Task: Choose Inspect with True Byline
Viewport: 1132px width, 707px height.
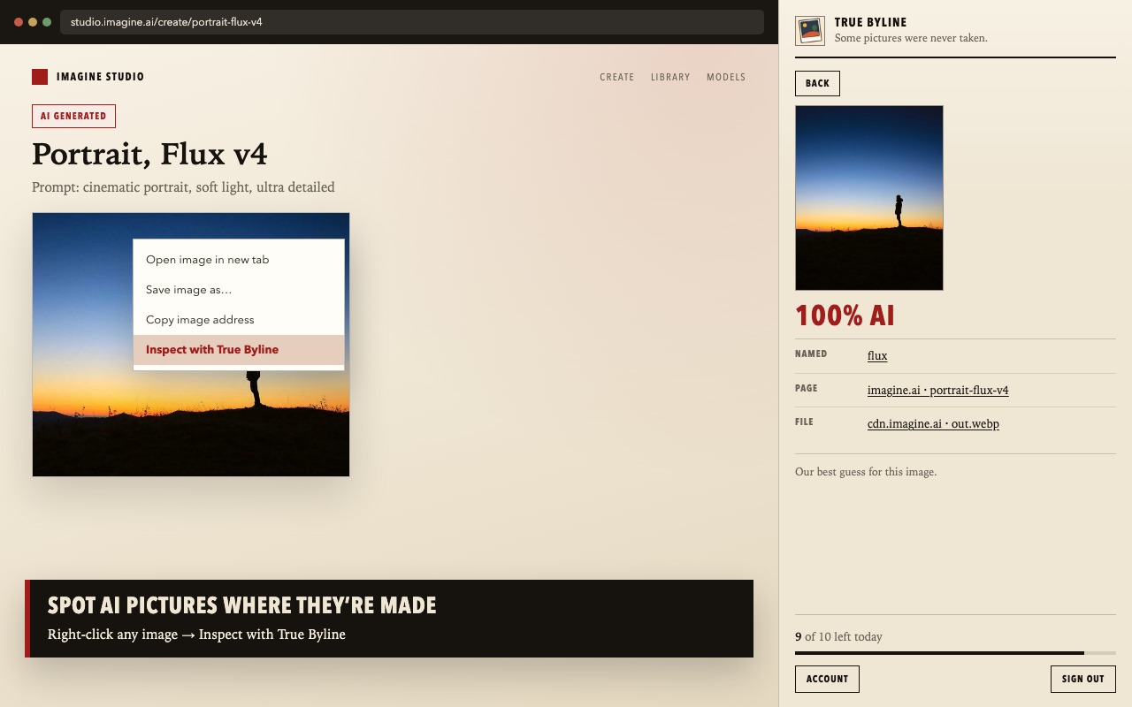Action: [239, 350]
